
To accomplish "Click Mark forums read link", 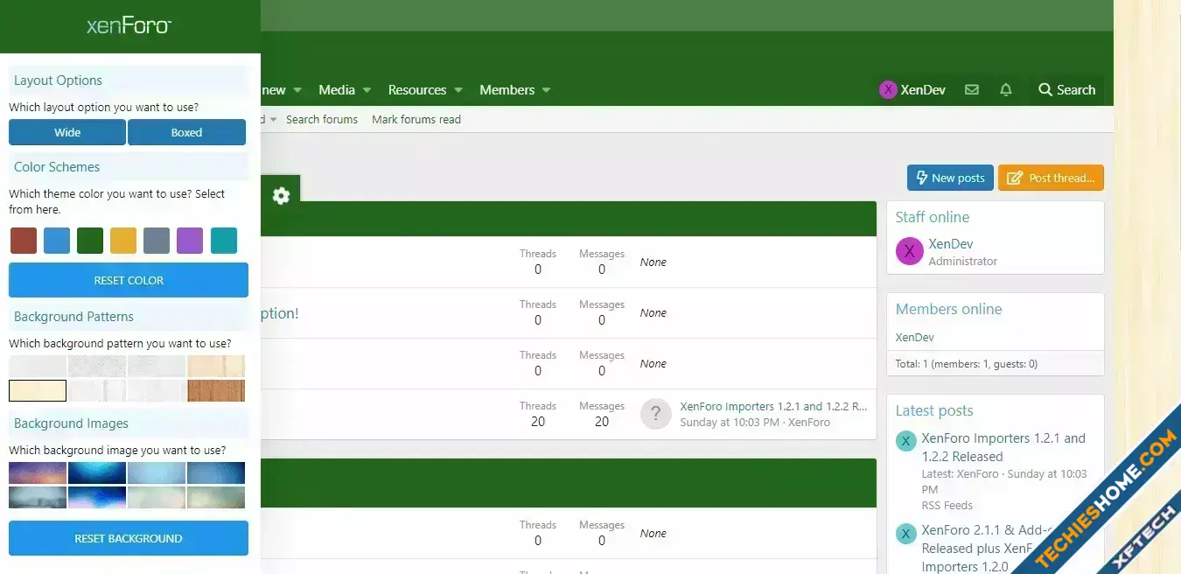I will click(x=416, y=120).
